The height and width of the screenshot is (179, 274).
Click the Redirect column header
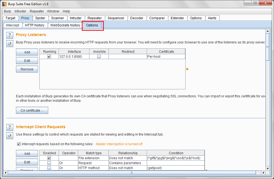click(x=128, y=51)
